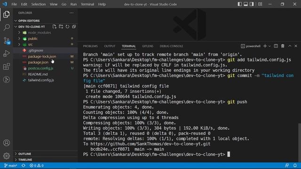
Task: Expand the src folder
Action: point(19,45)
